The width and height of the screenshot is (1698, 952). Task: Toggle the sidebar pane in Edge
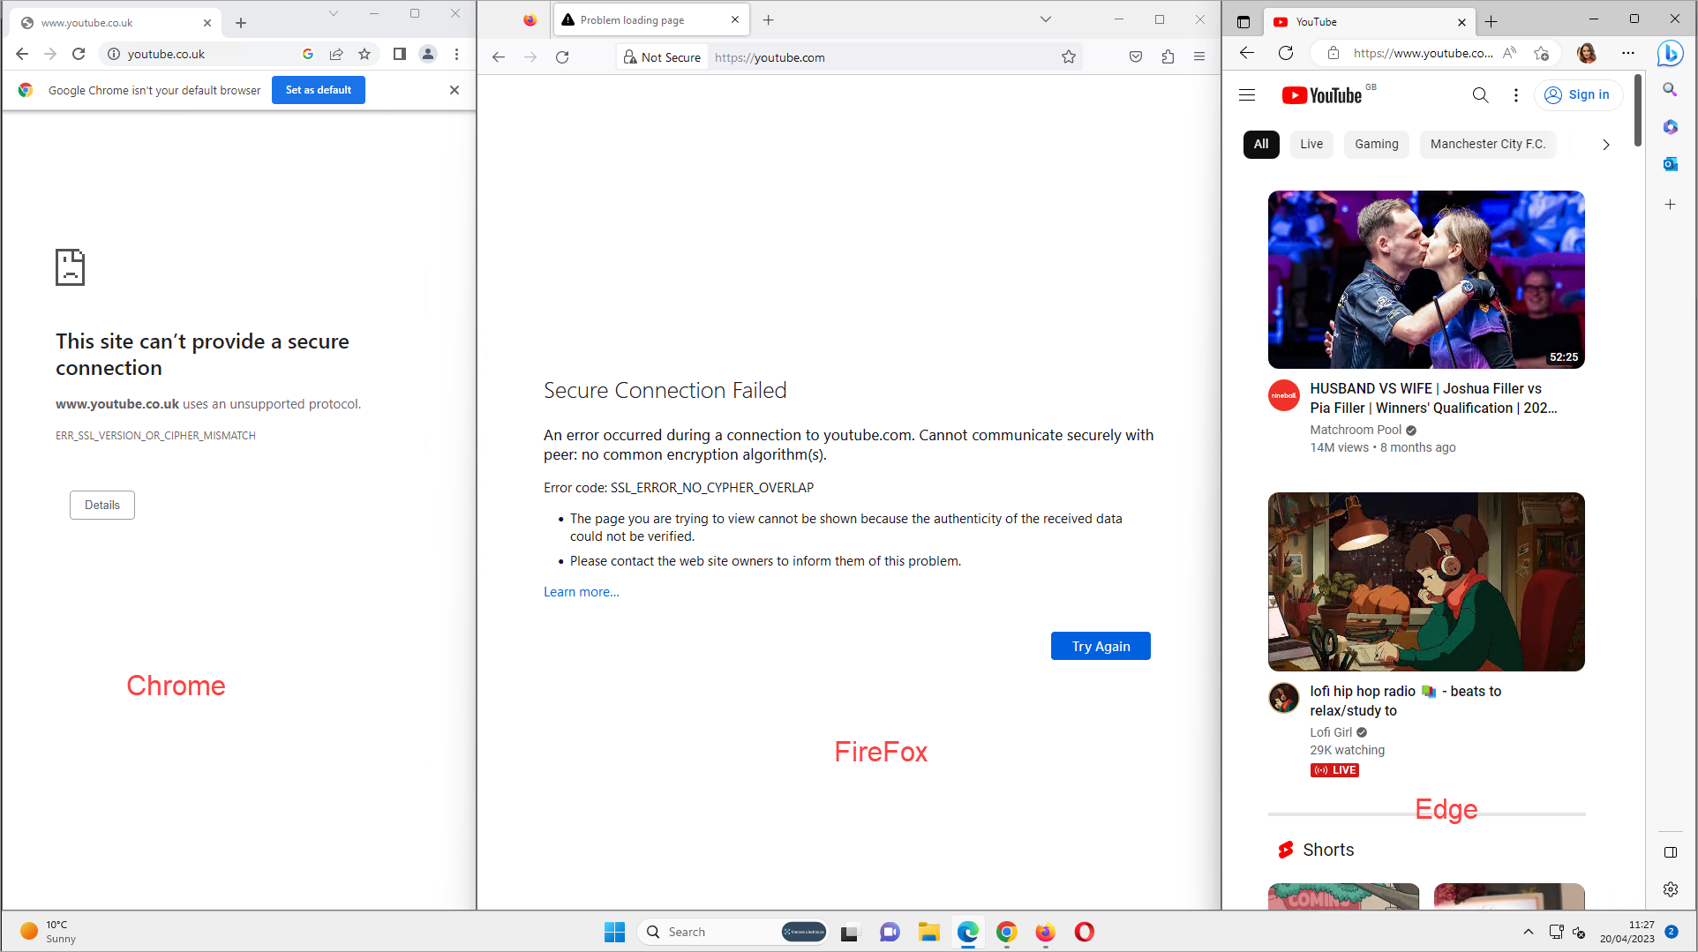(x=1669, y=853)
